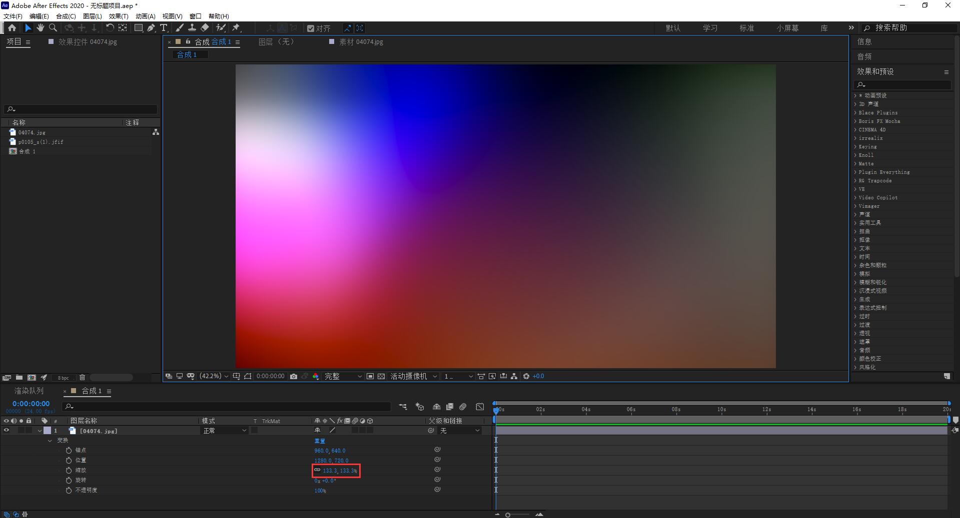This screenshot has width=960, height=518.
Task: Switch to the 标准 workspace
Action: [x=746, y=28]
